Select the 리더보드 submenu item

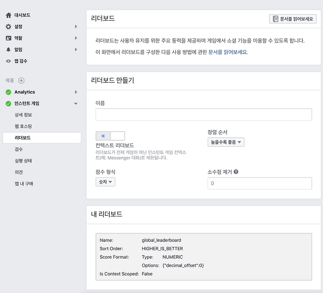(x=42, y=137)
